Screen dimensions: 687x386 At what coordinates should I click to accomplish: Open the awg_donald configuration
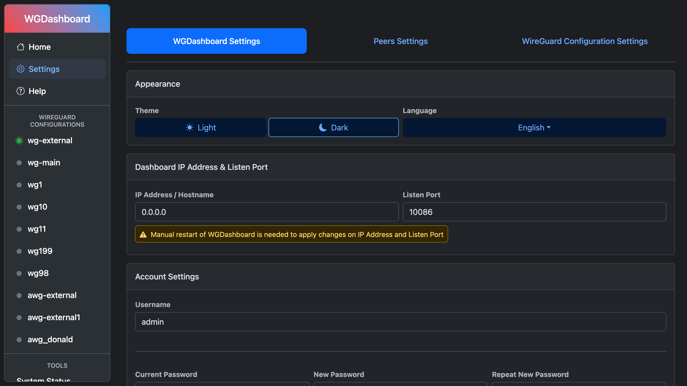[57, 340]
